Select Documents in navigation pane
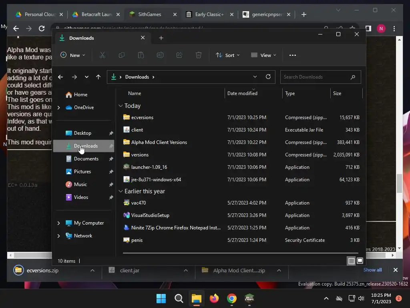 (86, 159)
